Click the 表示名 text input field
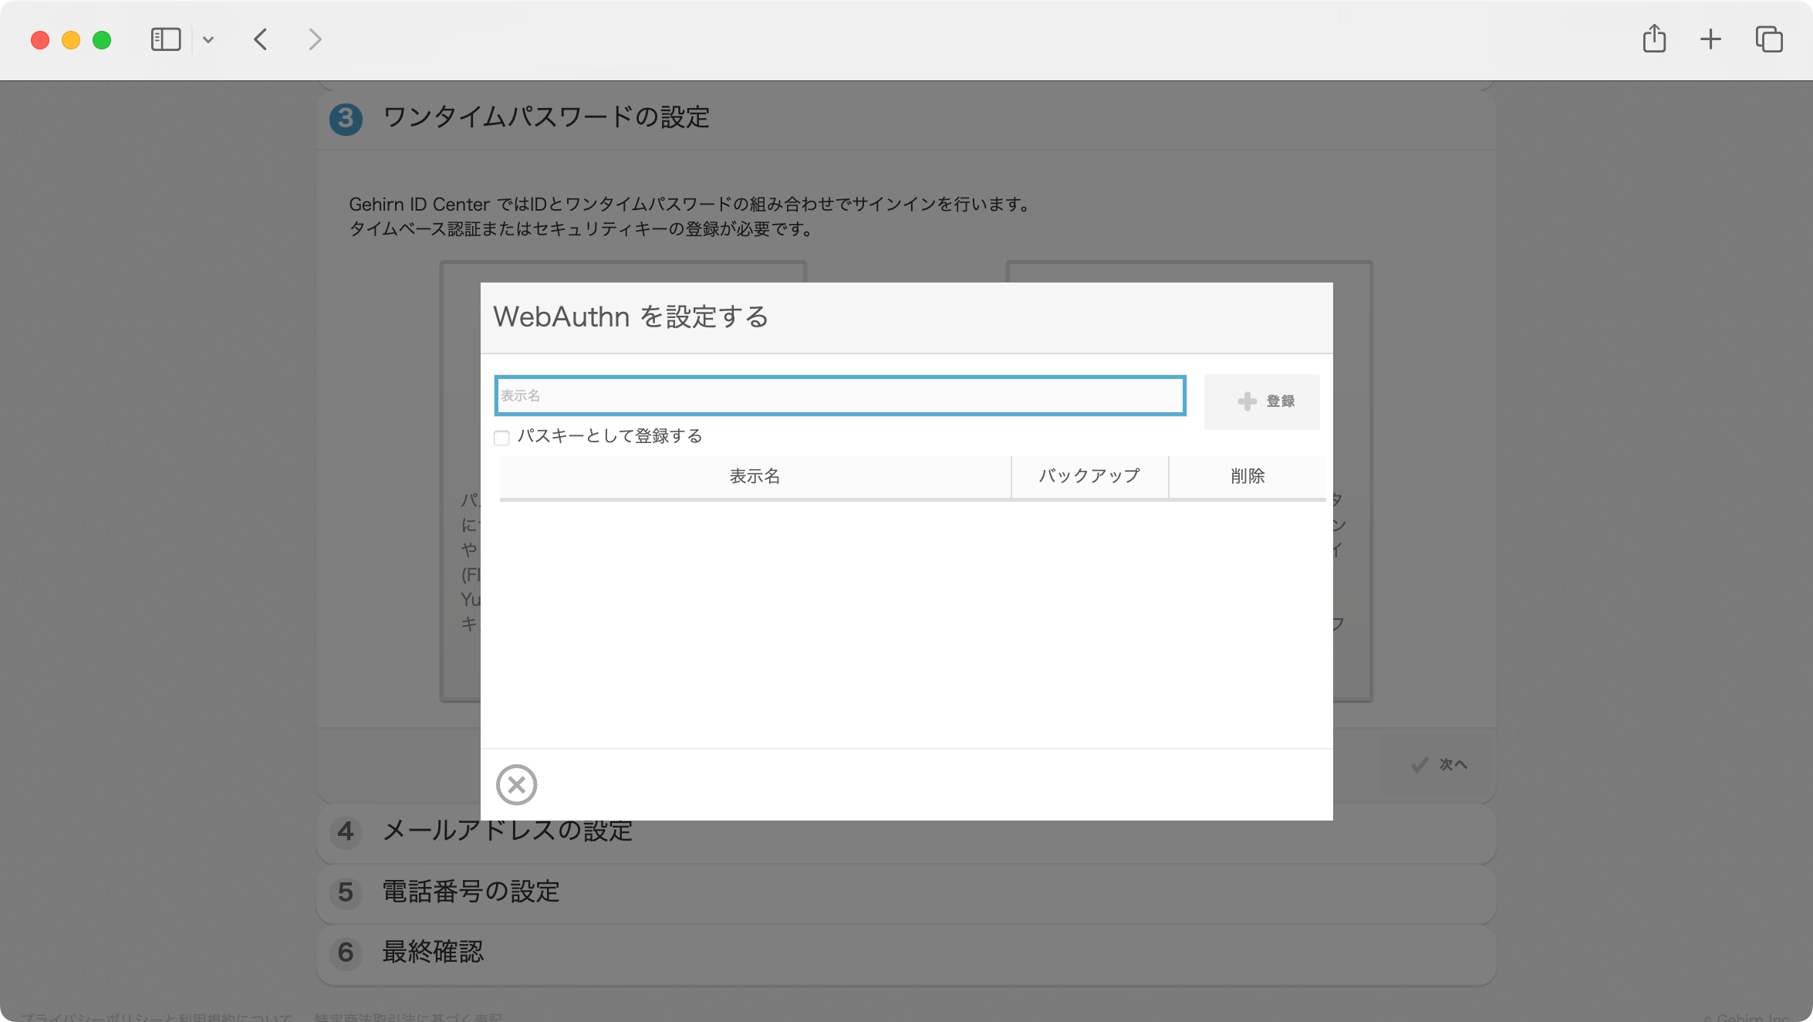The height and width of the screenshot is (1022, 1813). tap(840, 395)
